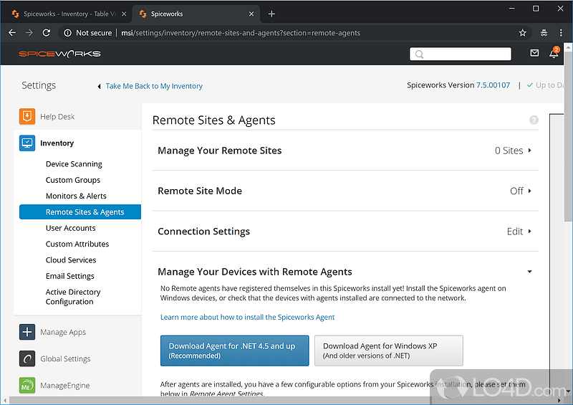This screenshot has width=573, height=405.
Task: Click the 0 Sites value
Action: coord(509,151)
